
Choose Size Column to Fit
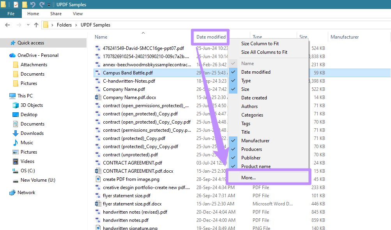(260, 44)
